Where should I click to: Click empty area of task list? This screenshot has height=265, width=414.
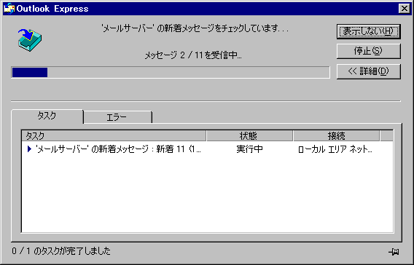click(x=207, y=195)
